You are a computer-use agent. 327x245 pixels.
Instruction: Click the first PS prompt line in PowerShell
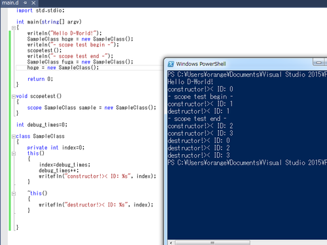tap(247, 74)
